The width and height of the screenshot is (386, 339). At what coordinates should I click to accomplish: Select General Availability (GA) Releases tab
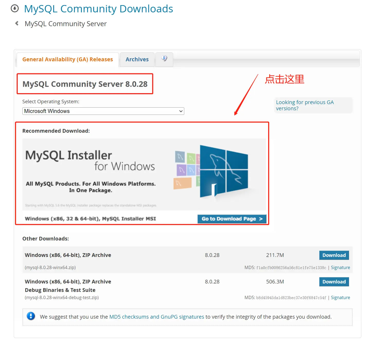click(x=67, y=59)
